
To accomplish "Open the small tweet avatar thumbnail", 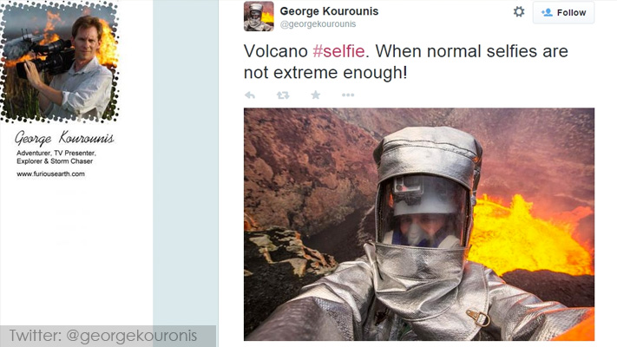I will click(259, 16).
